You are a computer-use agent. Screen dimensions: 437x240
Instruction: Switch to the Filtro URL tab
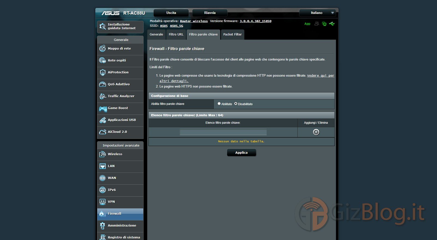(x=176, y=35)
